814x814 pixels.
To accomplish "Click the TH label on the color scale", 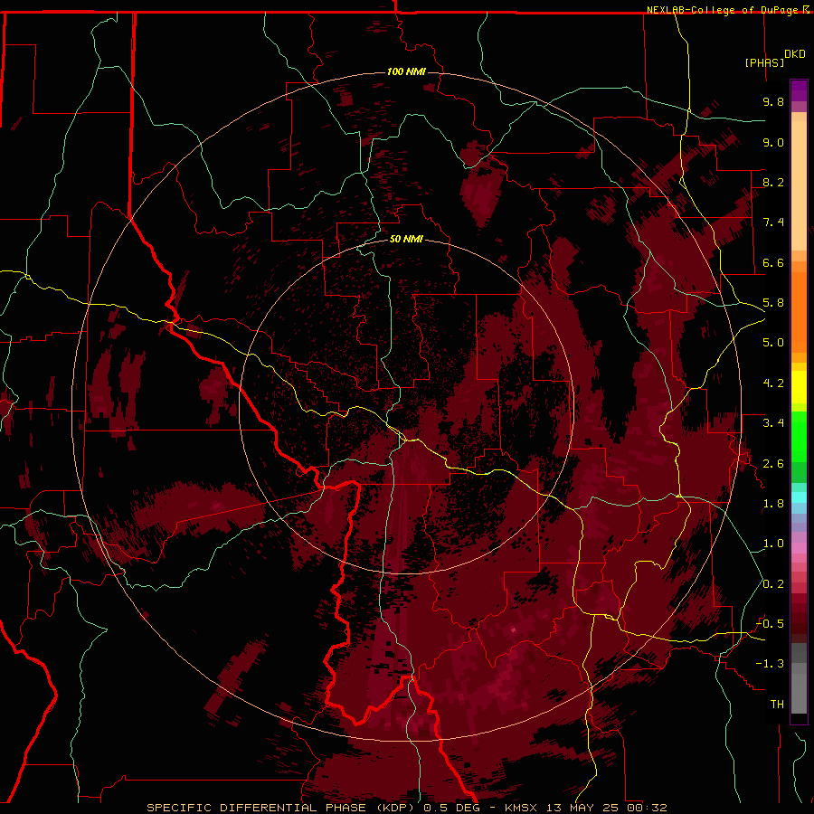I will click(x=777, y=705).
